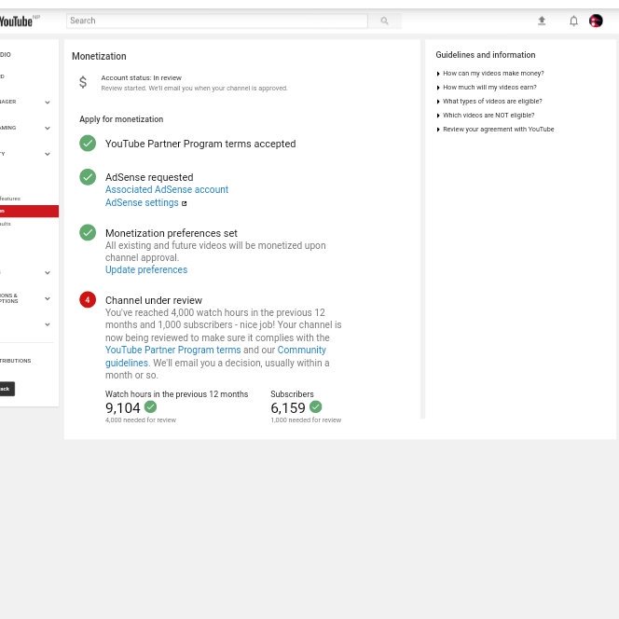This screenshot has height=619, width=619.
Task: Click the "Update preferences" link
Action: pyautogui.click(x=146, y=269)
